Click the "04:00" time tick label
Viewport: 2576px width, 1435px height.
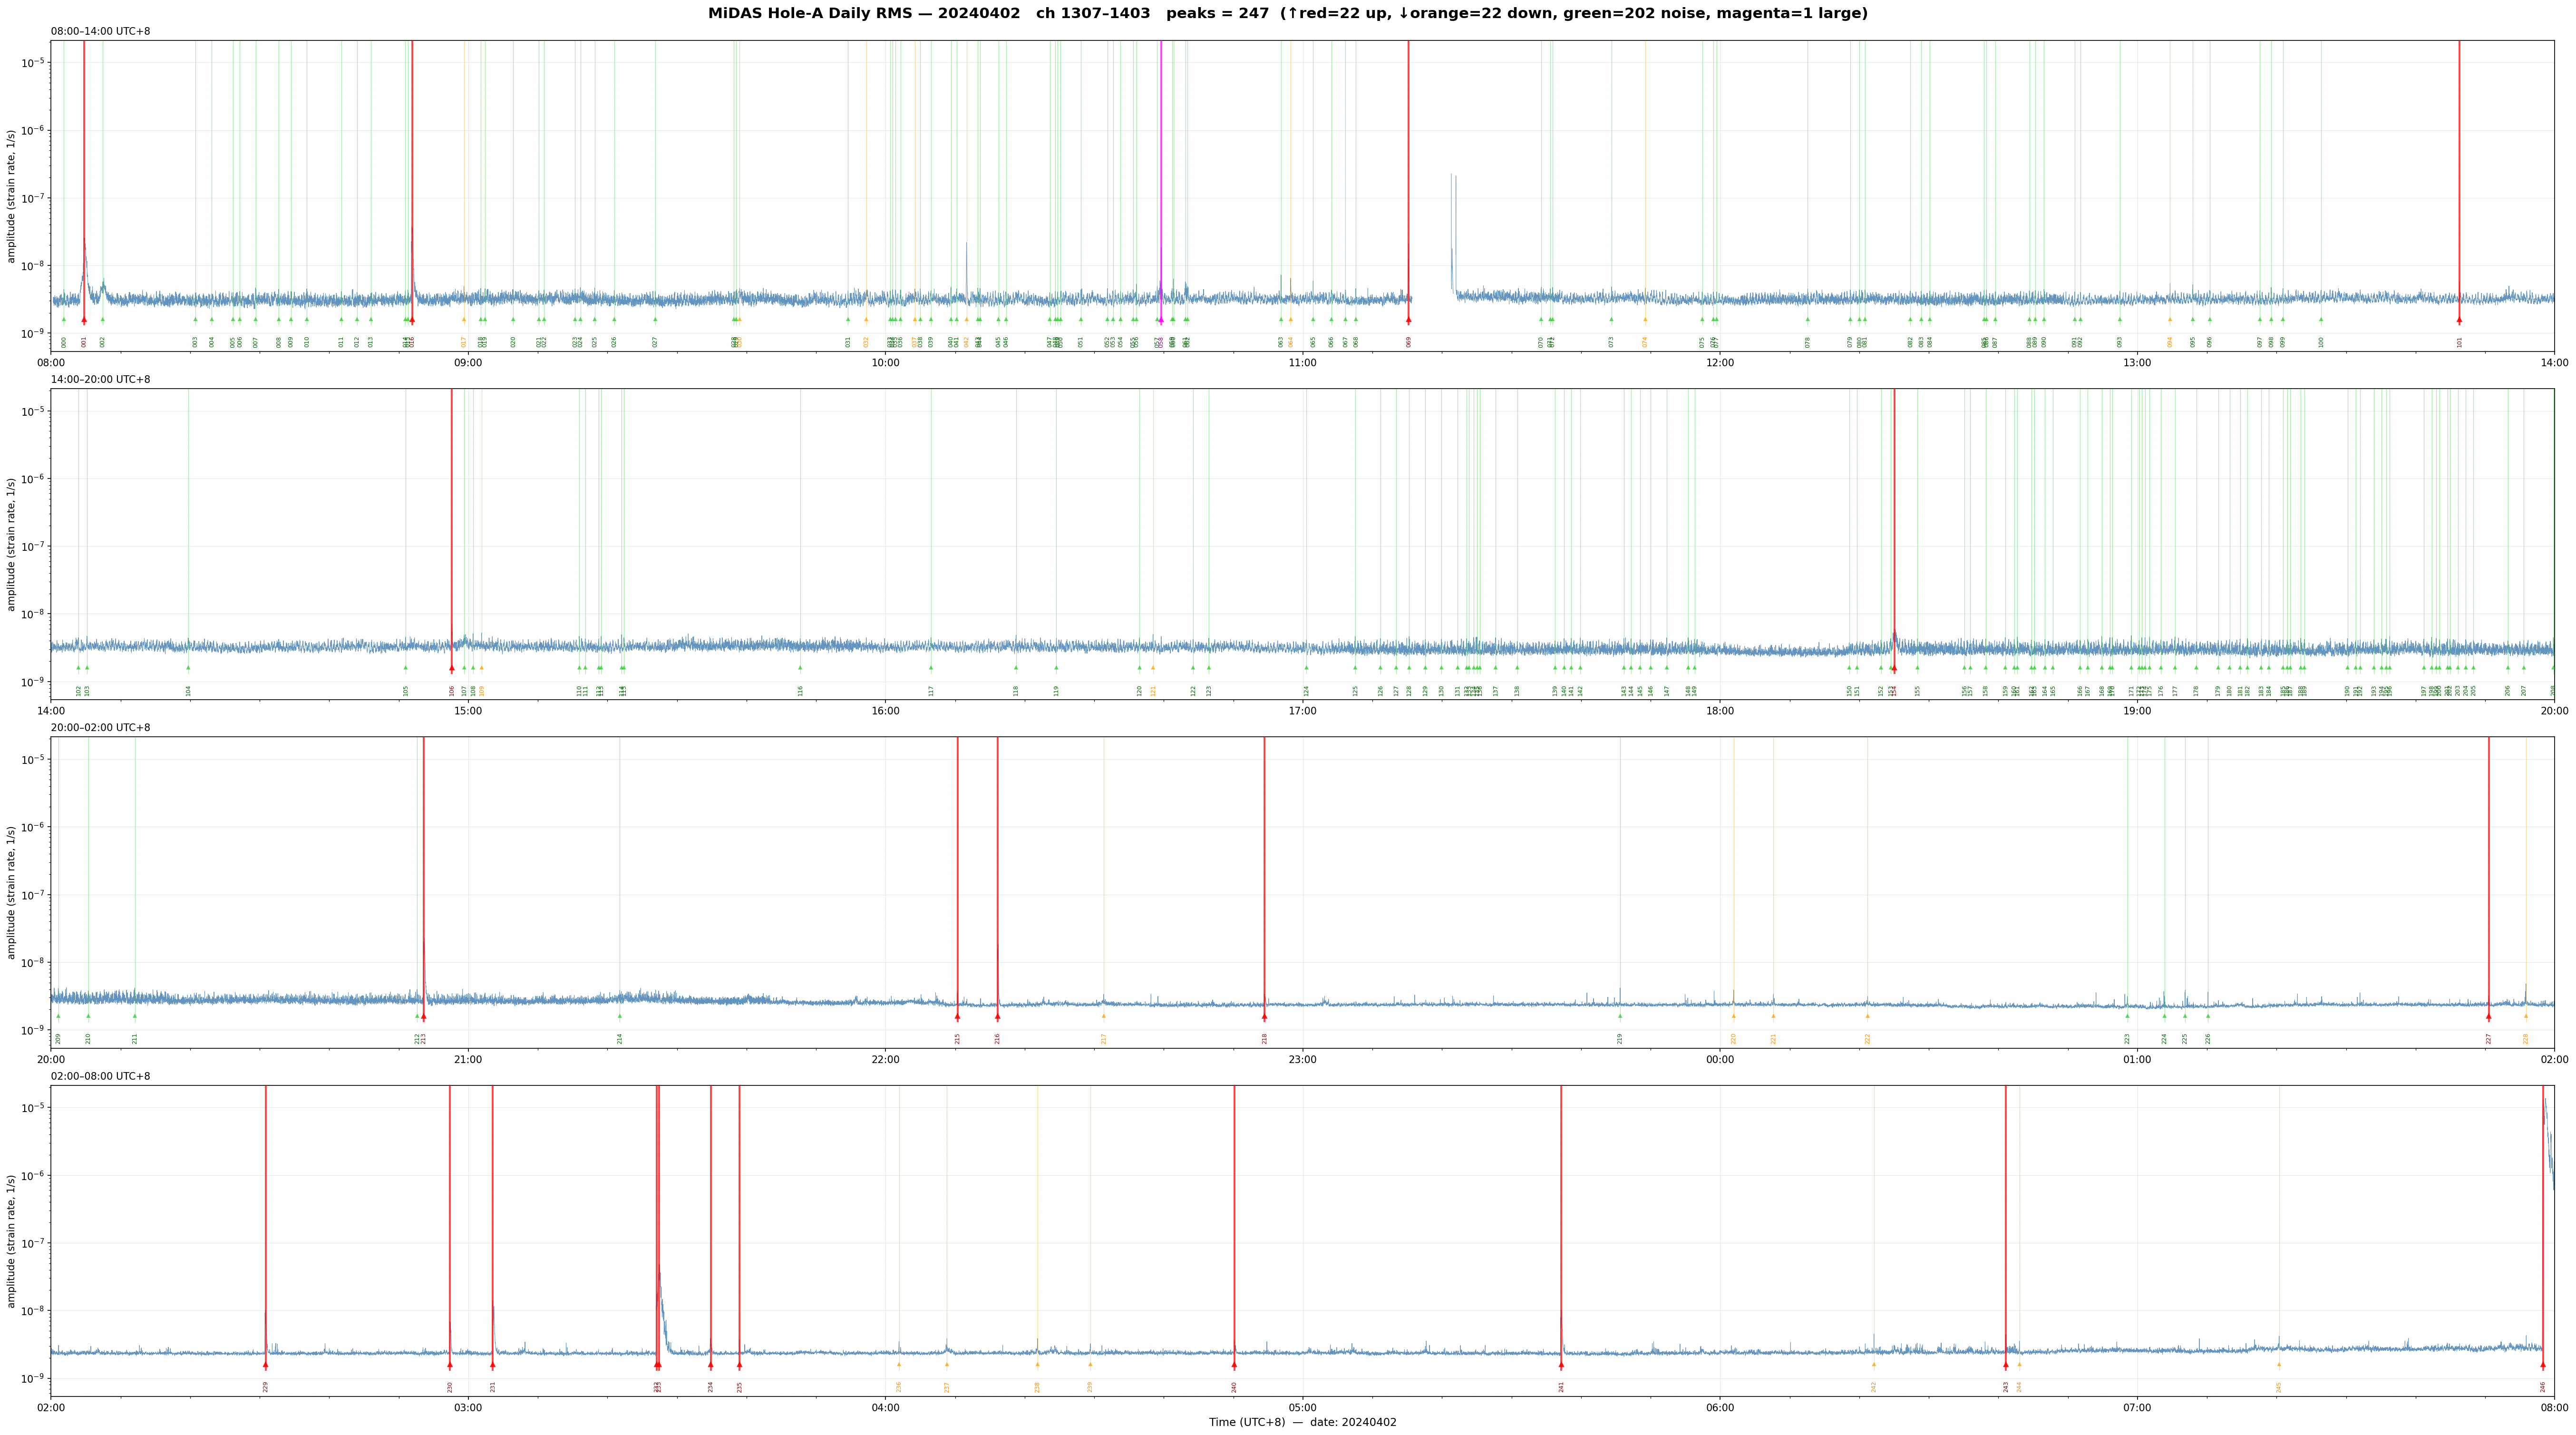[885, 1407]
